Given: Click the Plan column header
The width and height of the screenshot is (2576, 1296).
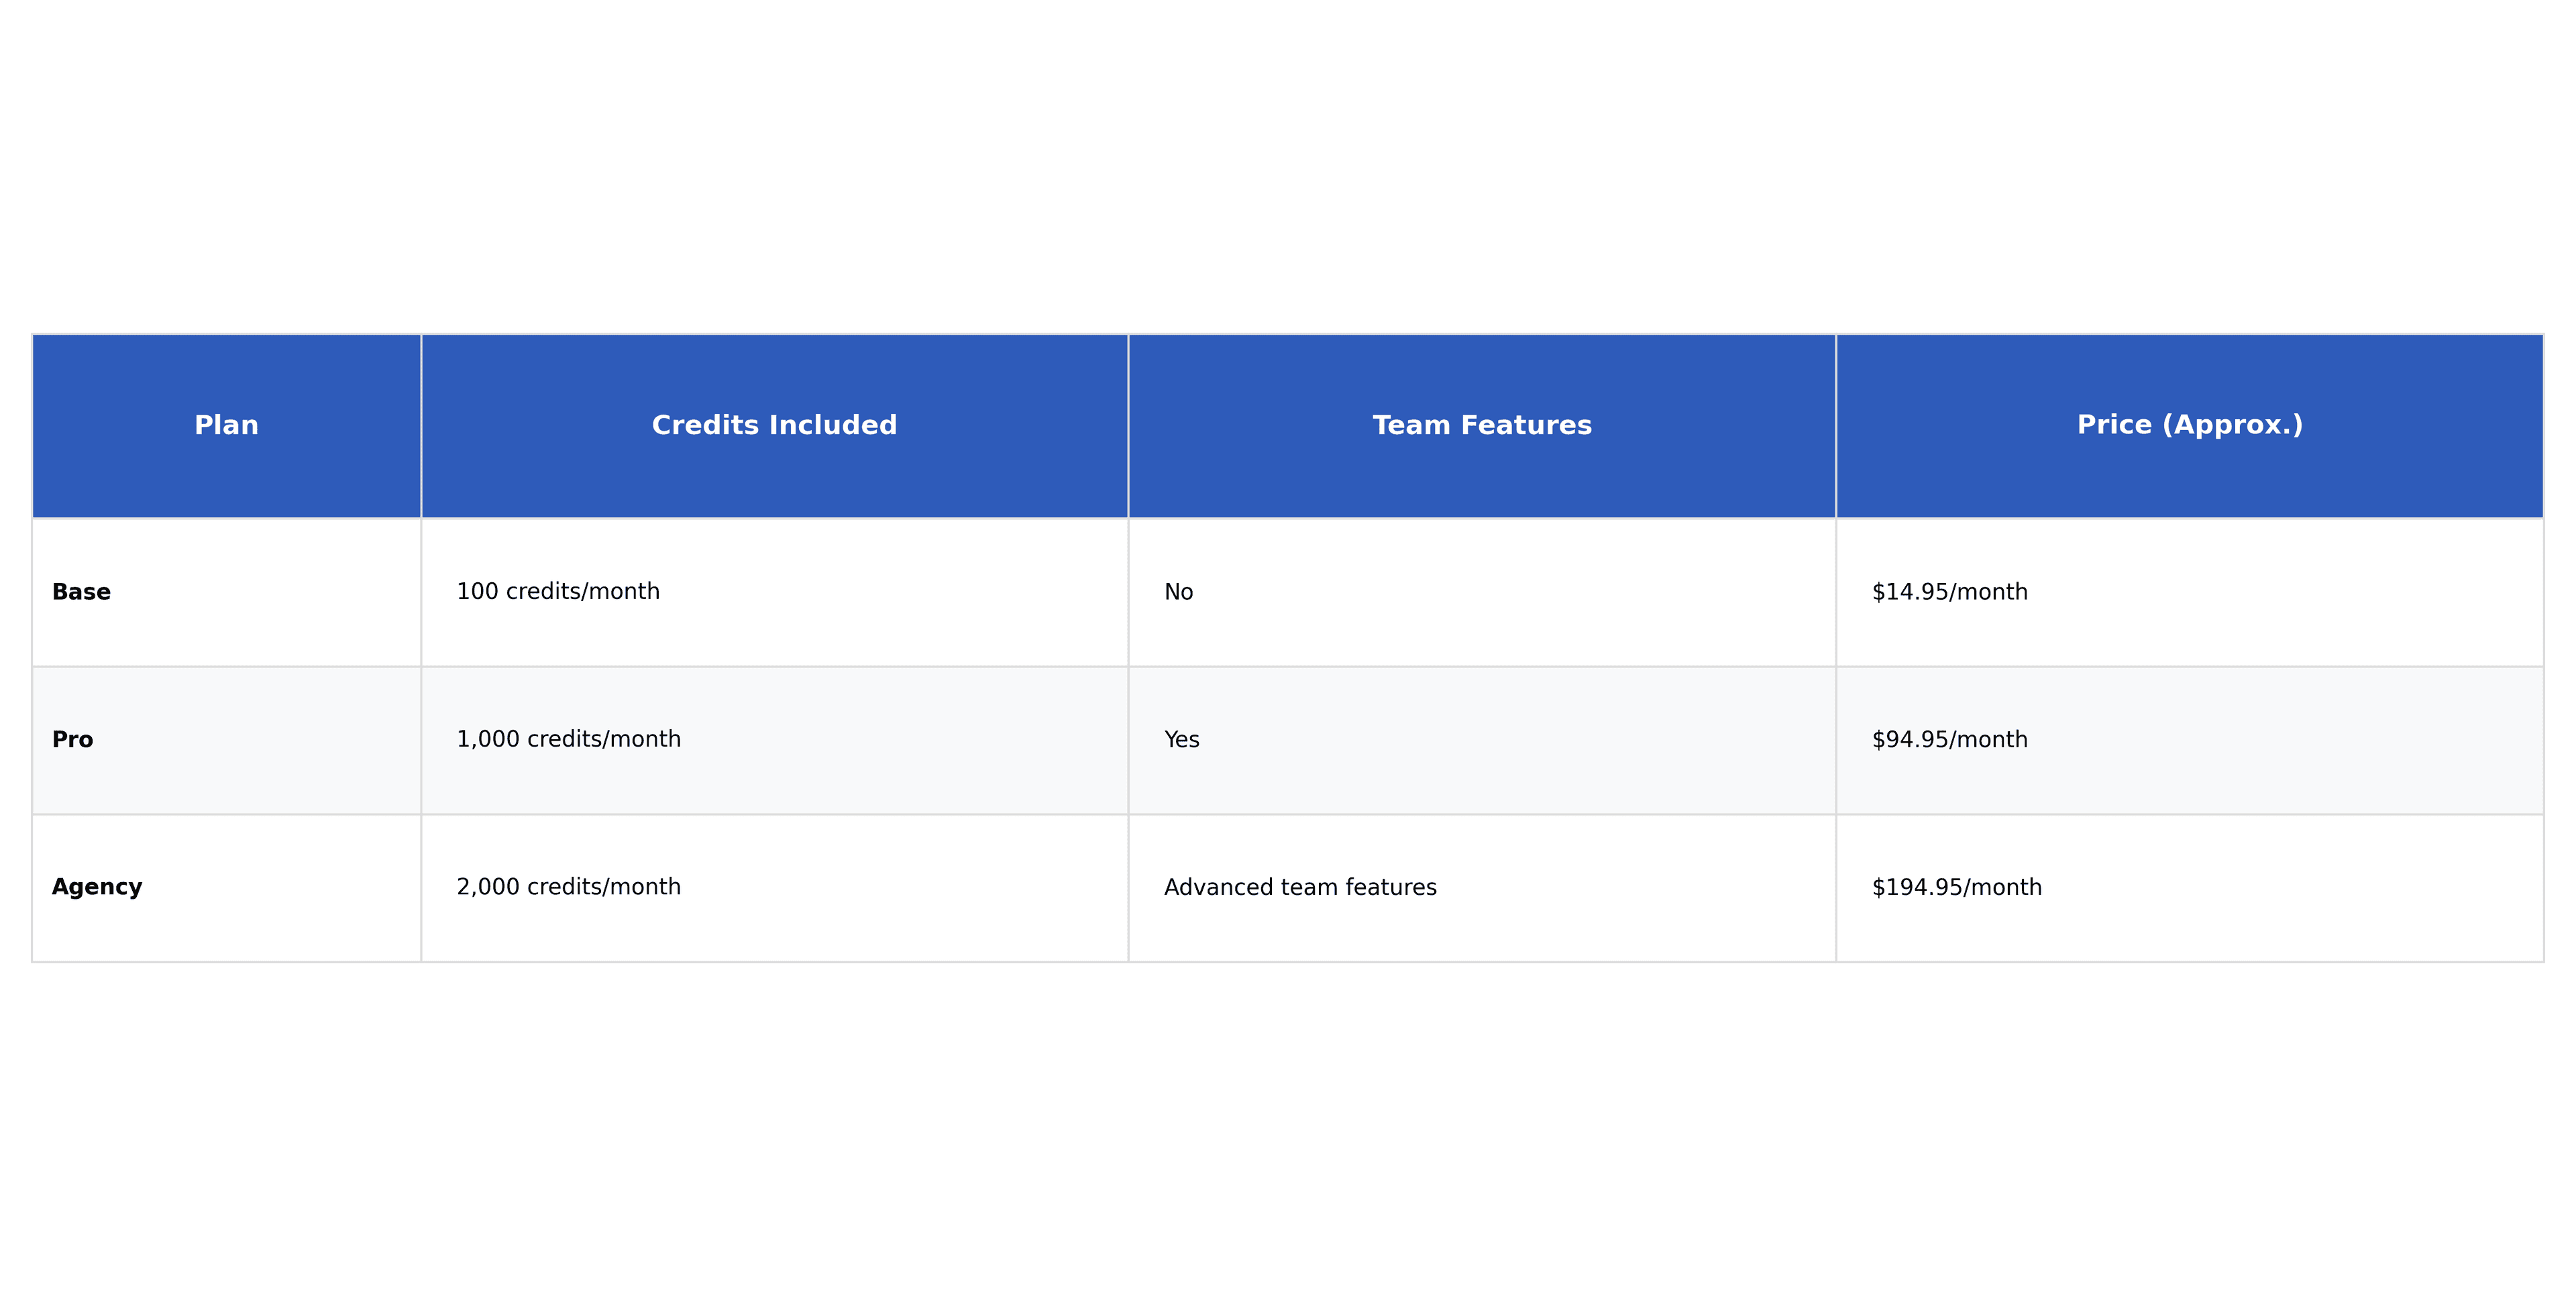Looking at the screenshot, I should [x=226, y=425].
